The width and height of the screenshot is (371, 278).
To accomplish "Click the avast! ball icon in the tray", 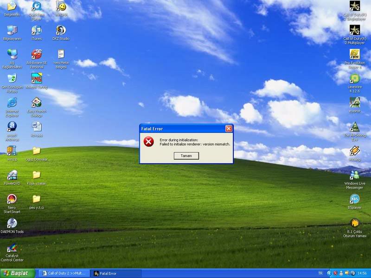I will [352, 273].
